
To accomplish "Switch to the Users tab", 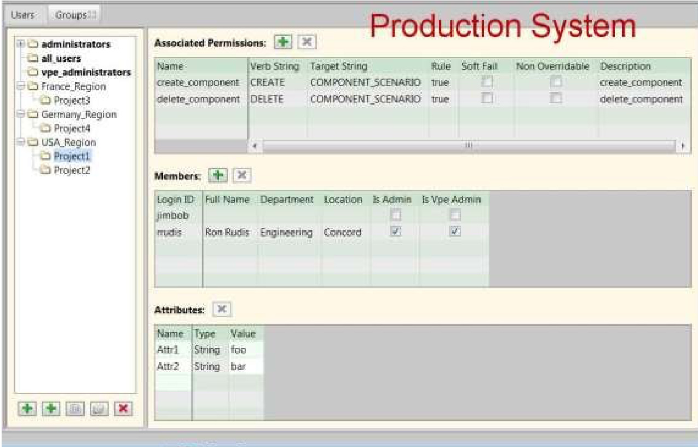I will (x=23, y=14).
